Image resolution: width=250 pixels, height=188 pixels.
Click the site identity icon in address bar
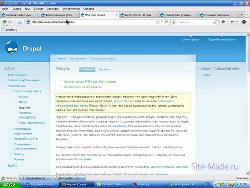click(x=28, y=22)
